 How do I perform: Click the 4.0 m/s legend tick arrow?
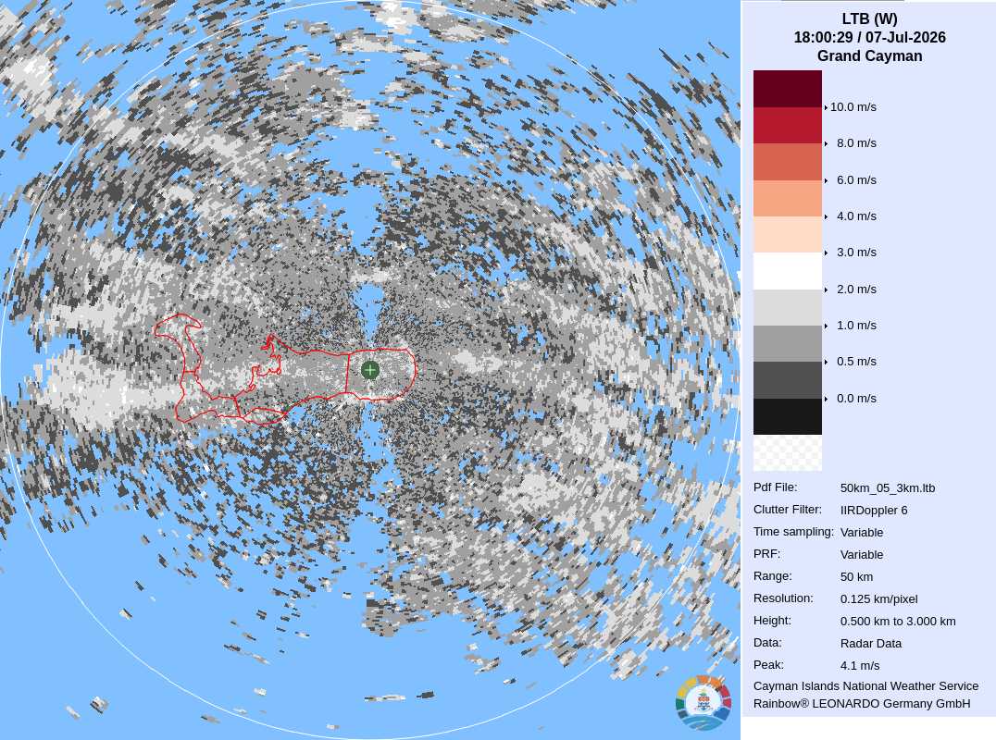(826, 216)
